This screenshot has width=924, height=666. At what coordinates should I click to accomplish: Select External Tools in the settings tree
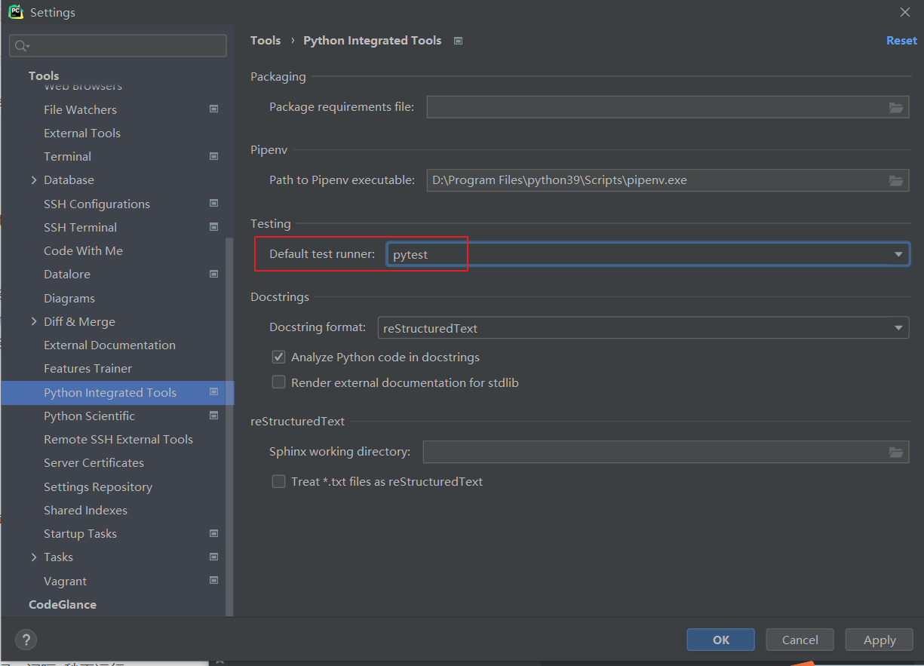point(82,133)
